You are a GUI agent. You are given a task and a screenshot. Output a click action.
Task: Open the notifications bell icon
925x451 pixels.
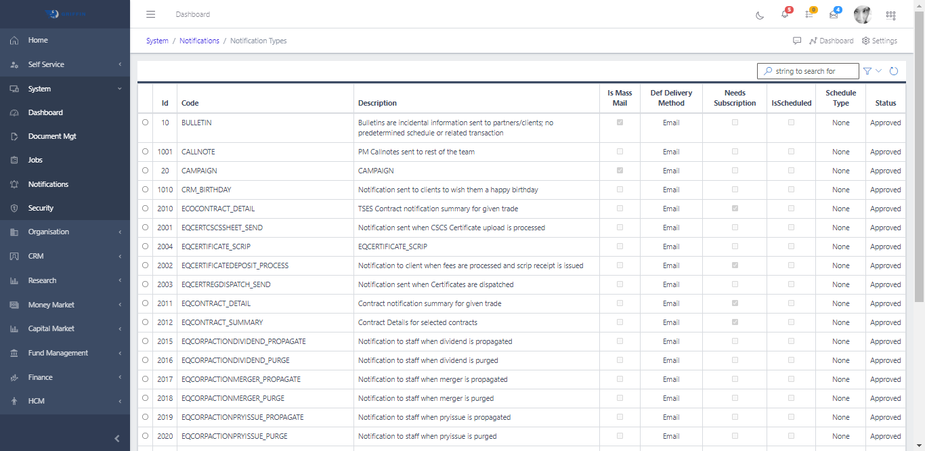[x=785, y=15]
